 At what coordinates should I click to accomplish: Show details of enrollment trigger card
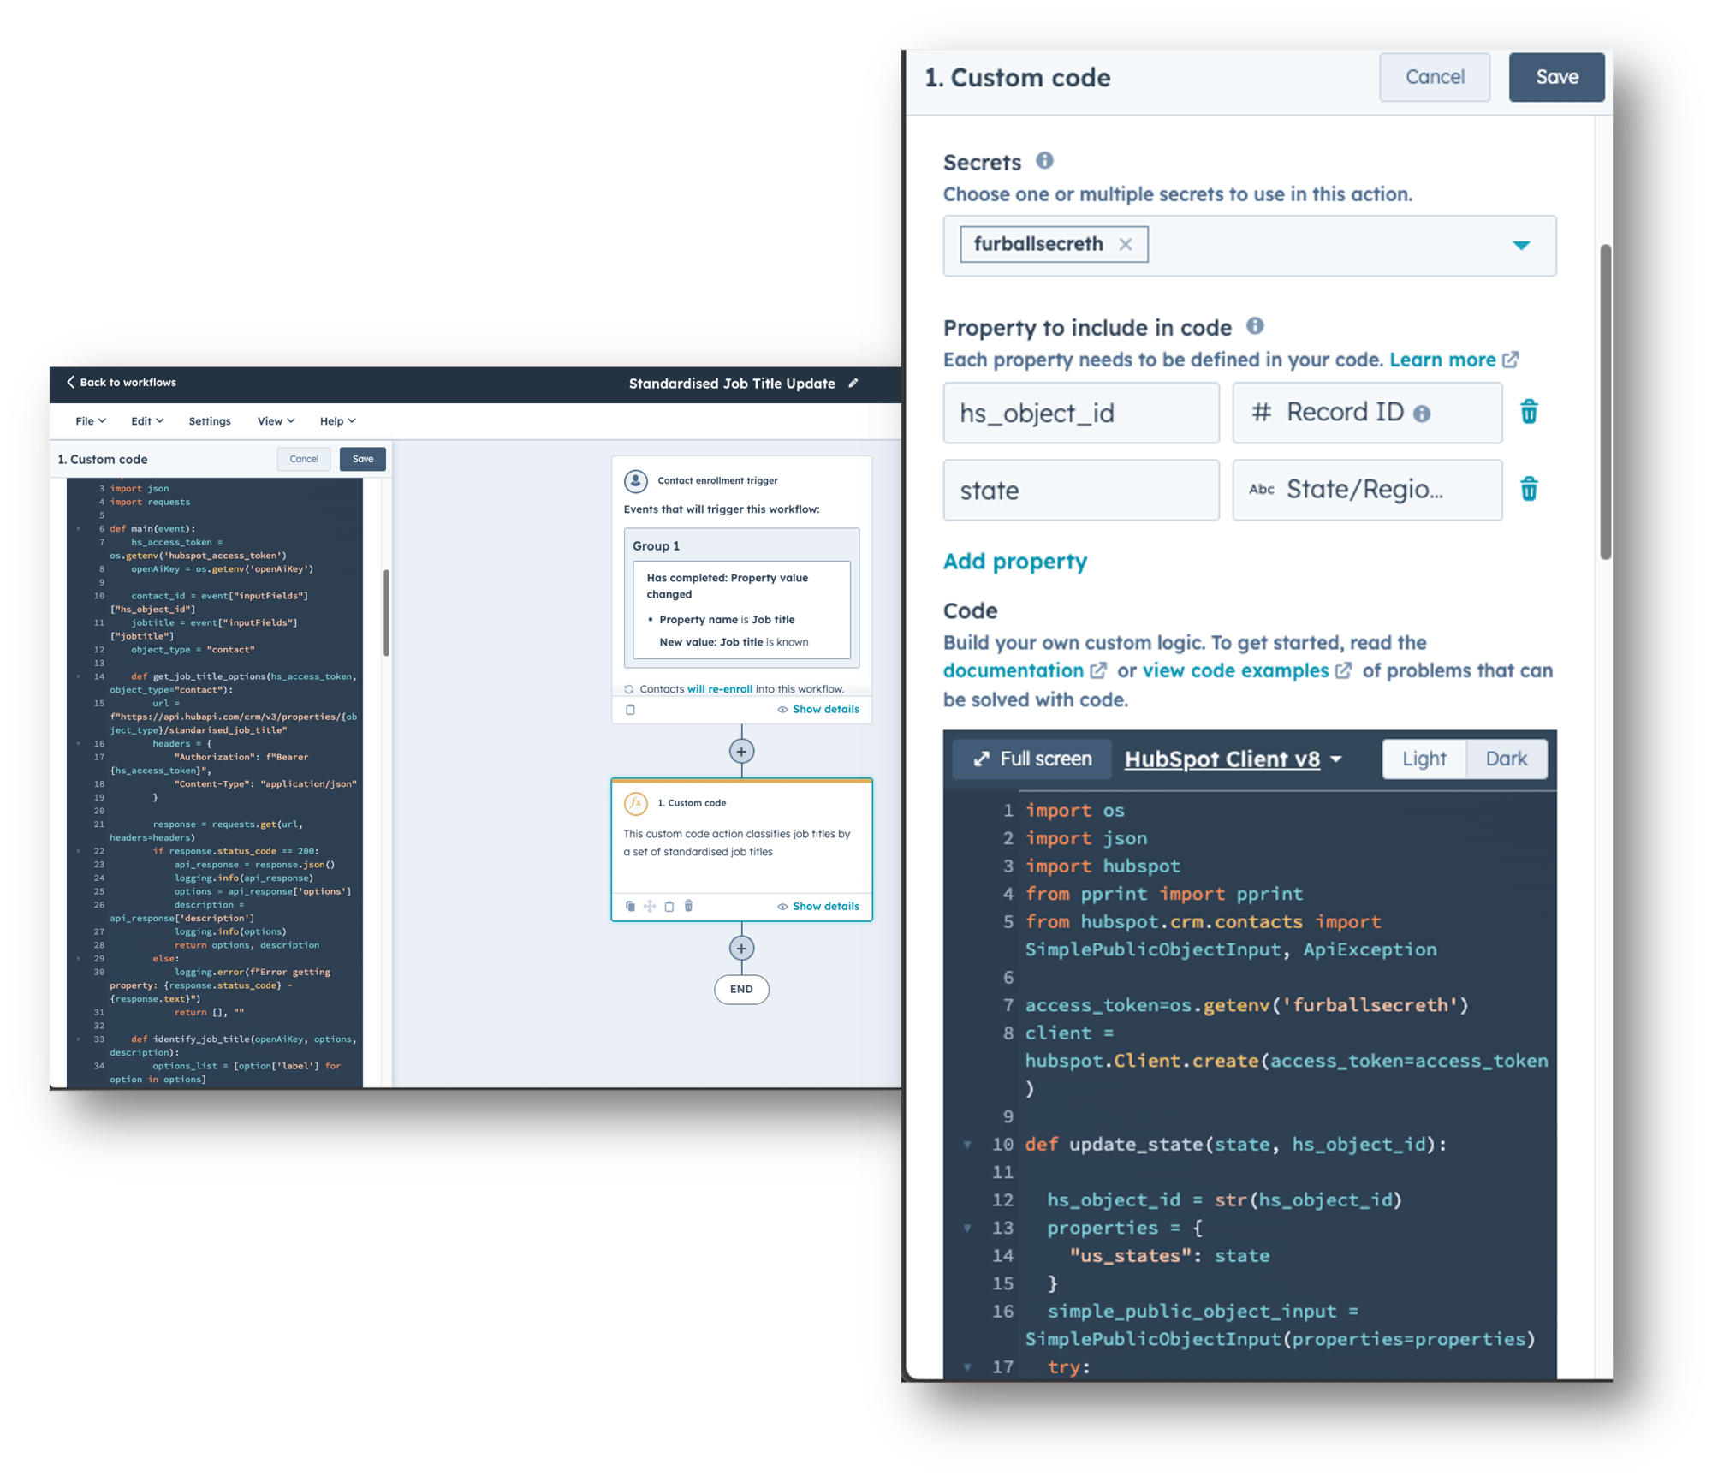pyautogui.click(x=817, y=709)
